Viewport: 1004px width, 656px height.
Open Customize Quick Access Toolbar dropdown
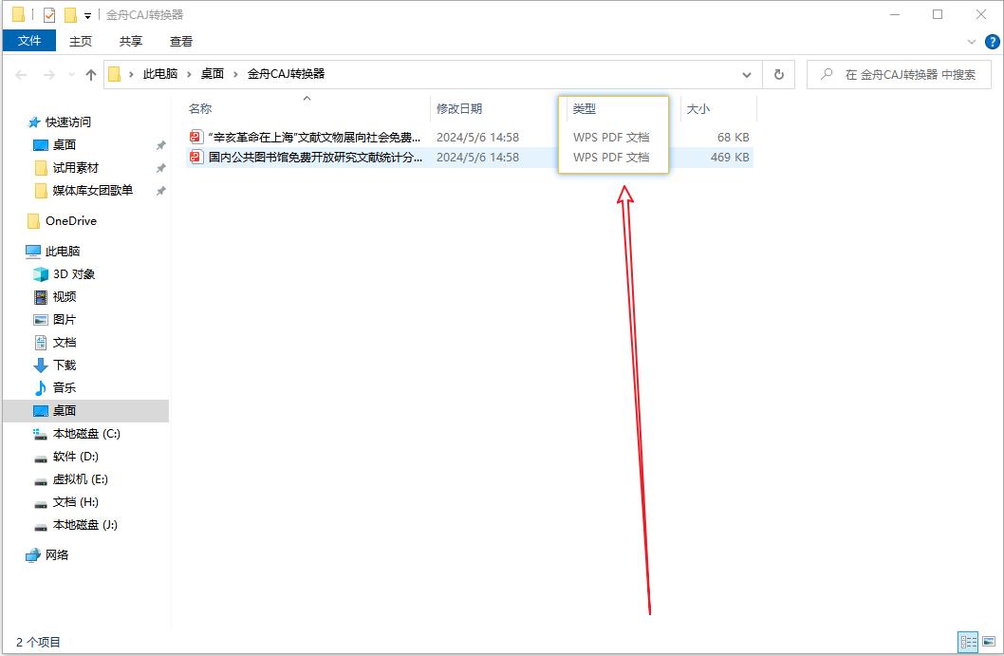click(x=87, y=15)
